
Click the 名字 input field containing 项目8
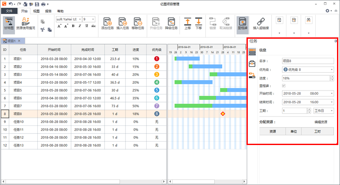pos(308,61)
